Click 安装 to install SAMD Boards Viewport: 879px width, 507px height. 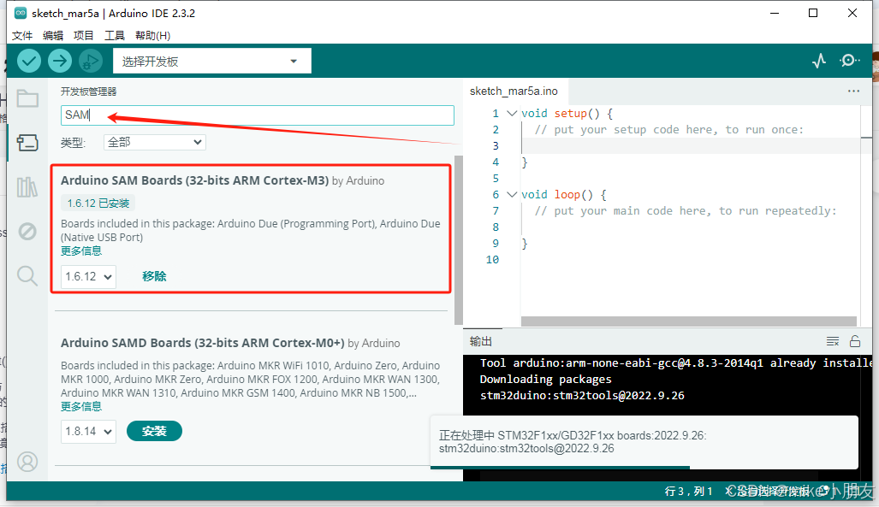click(154, 431)
